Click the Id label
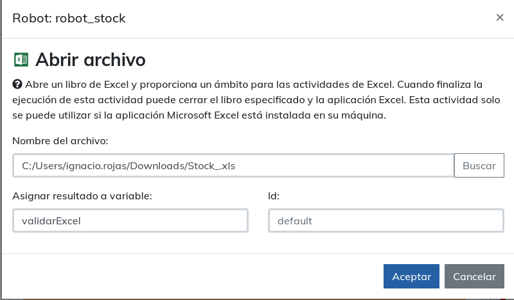This screenshot has width=514, height=300. tap(273, 196)
